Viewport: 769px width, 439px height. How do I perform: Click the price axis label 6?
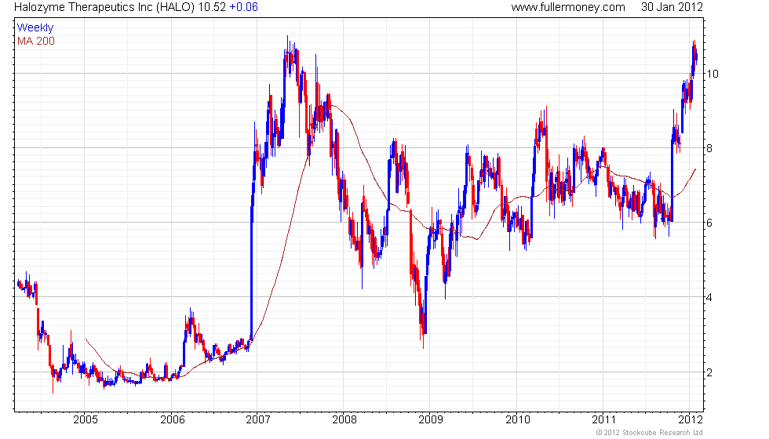pyautogui.click(x=709, y=223)
